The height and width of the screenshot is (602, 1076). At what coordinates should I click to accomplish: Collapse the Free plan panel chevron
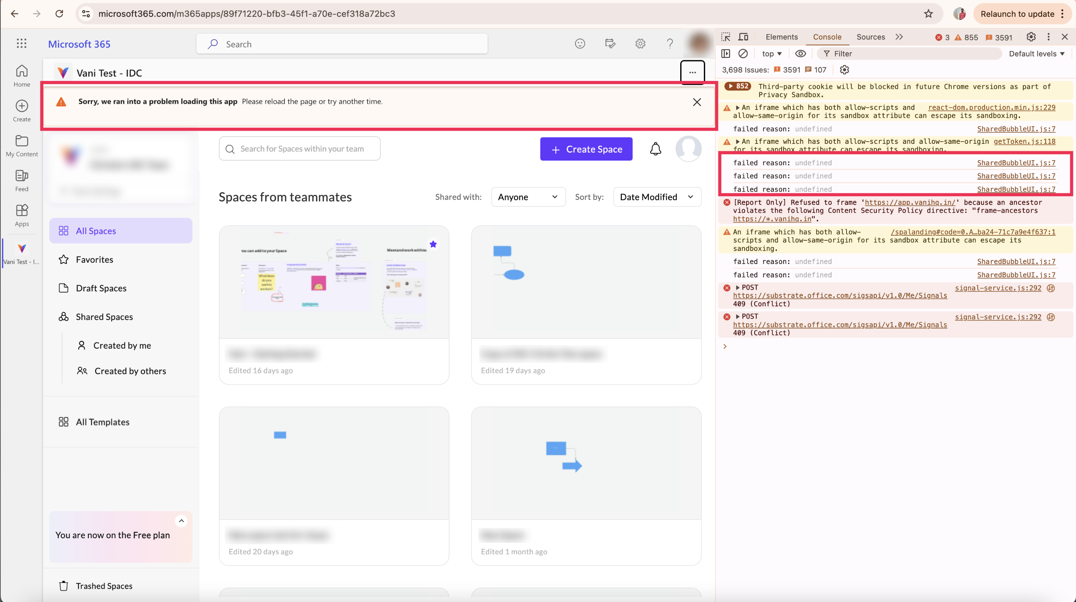coord(181,520)
